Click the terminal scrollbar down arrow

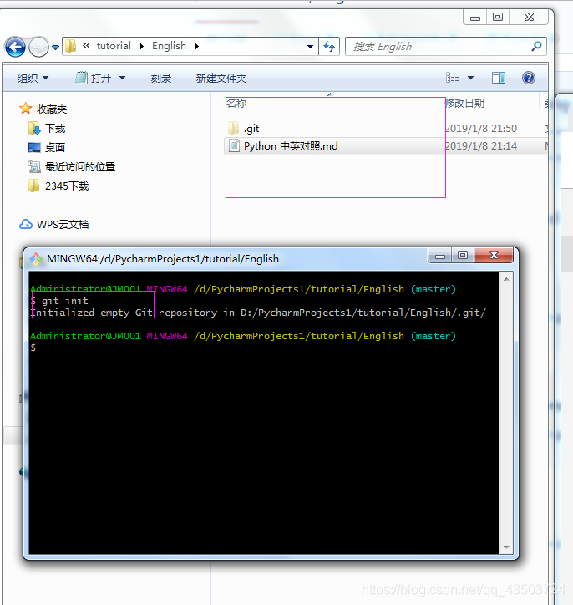(506, 547)
